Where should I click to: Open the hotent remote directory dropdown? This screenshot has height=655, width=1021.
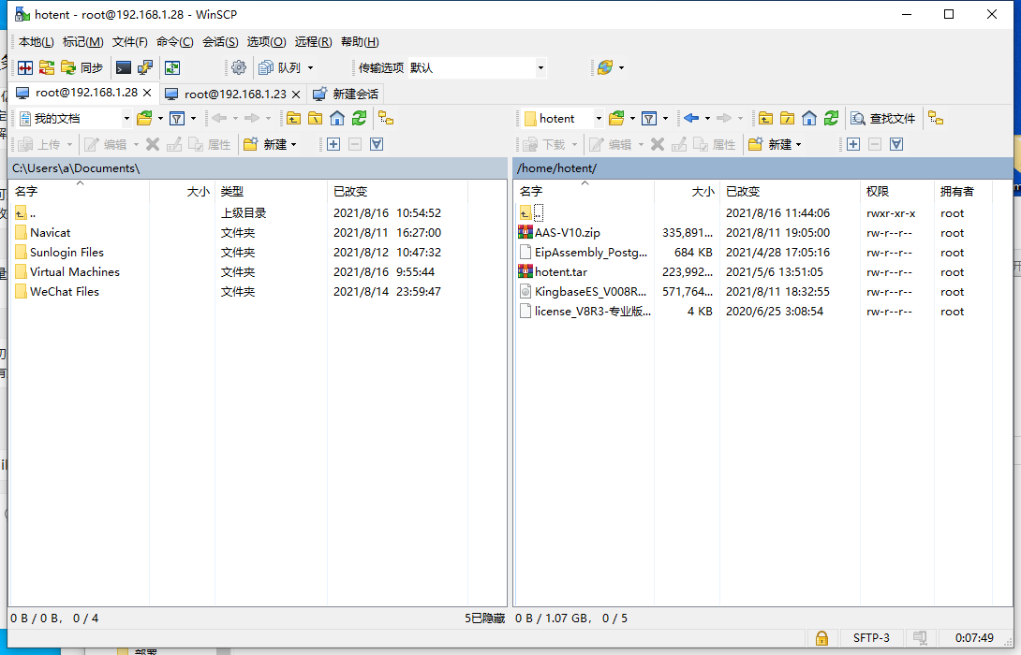click(x=599, y=119)
